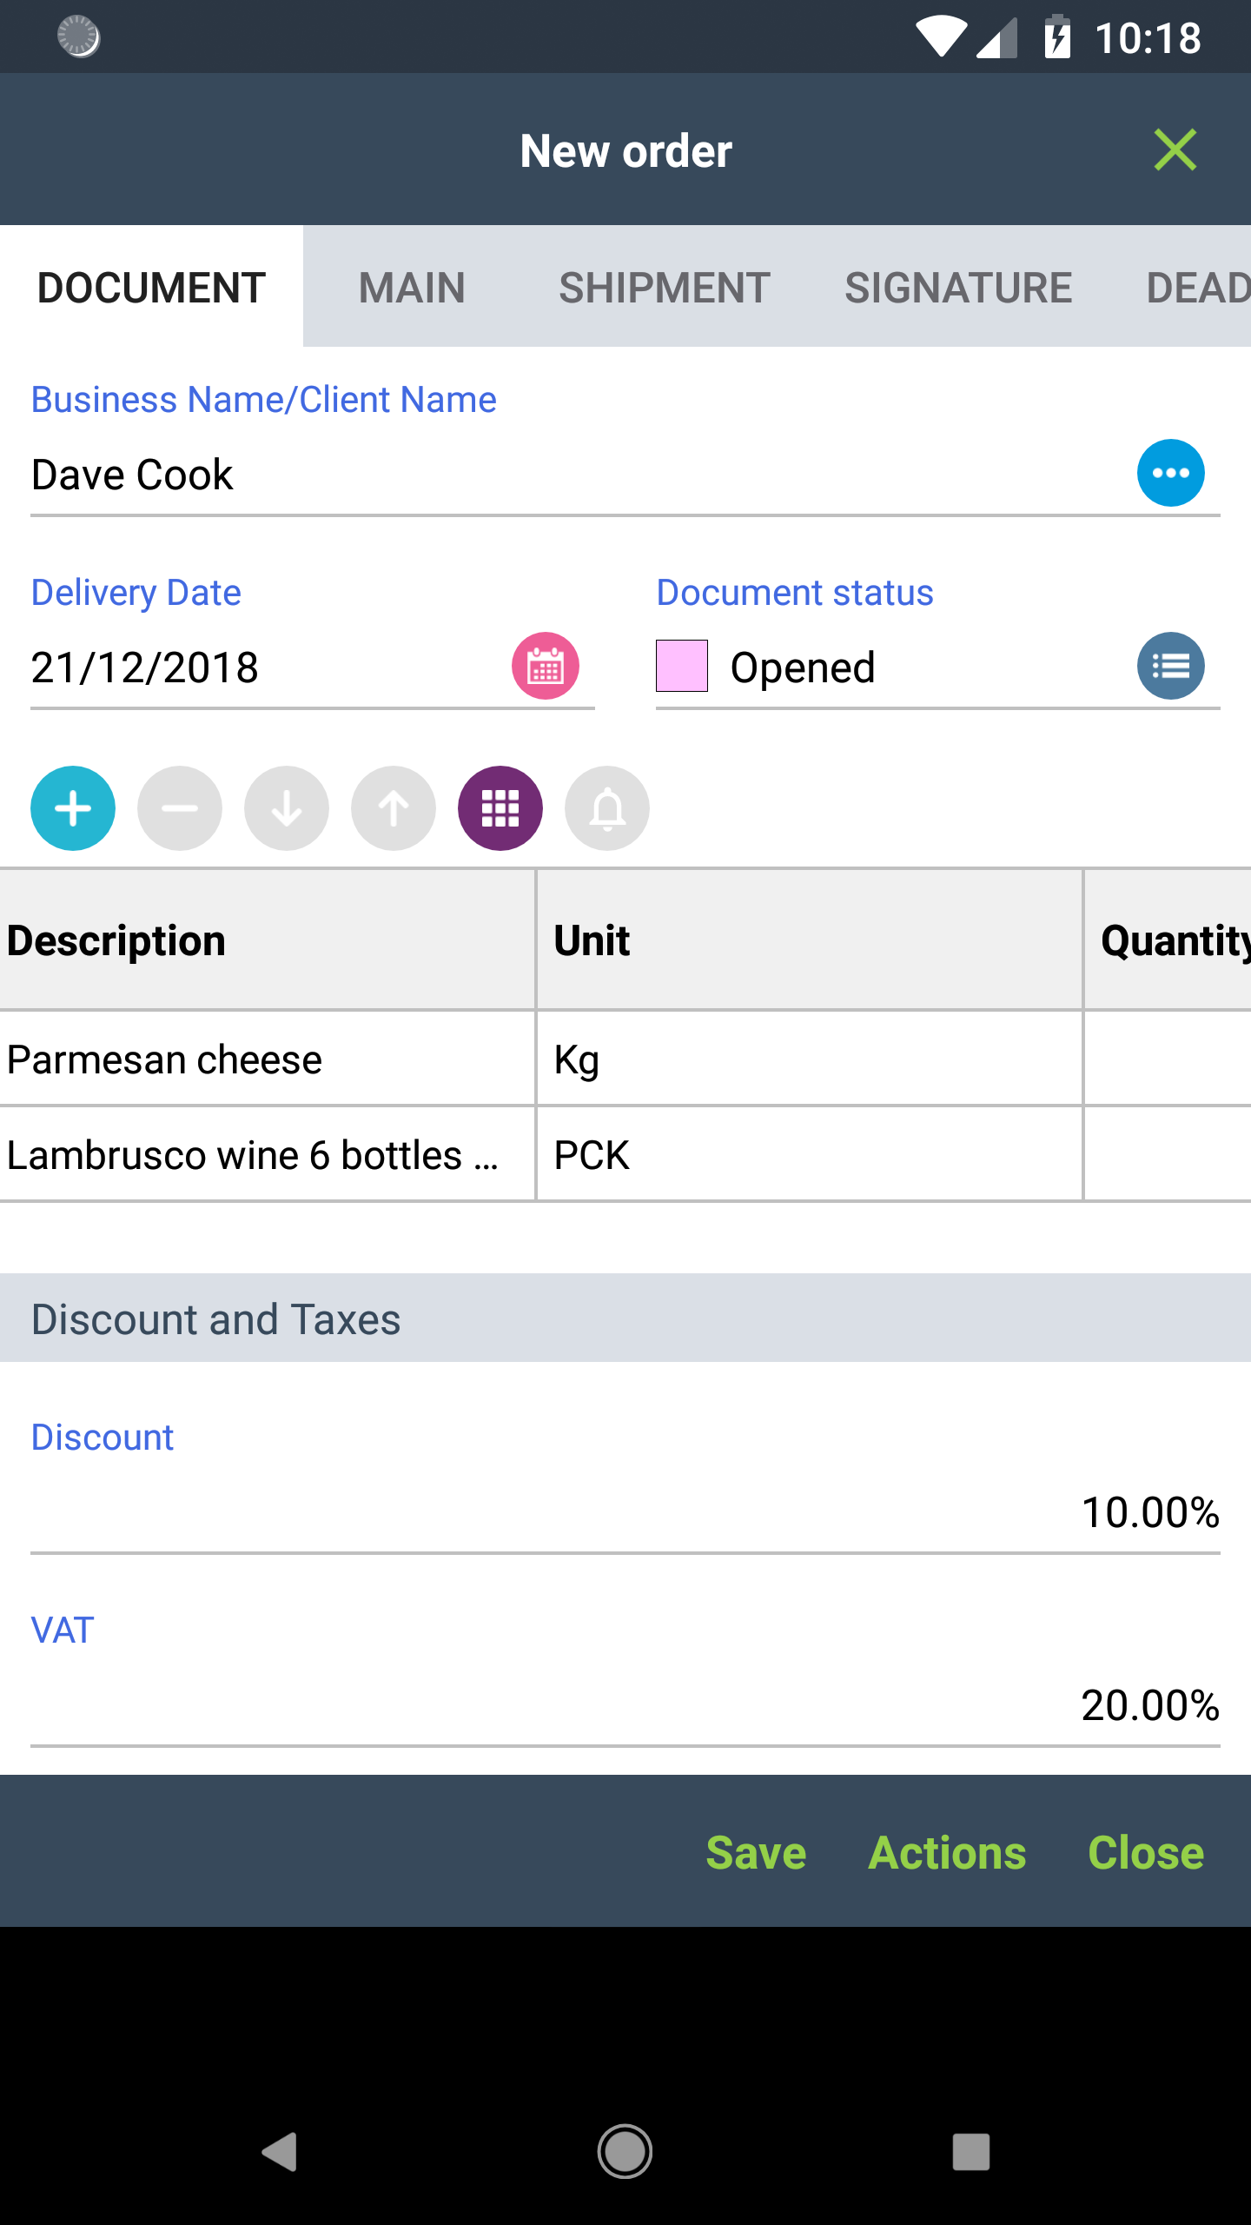Image resolution: width=1251 pixels, height=2225 pixels.
Task: Tap the Close button in bottom bar
Action: (1146, 1852)
